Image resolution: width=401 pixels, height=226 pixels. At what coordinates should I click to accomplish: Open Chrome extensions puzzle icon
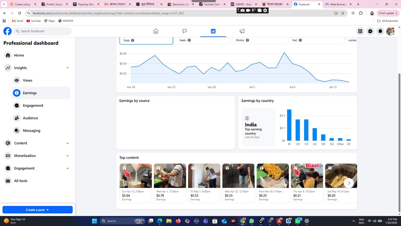click(361, 13)
